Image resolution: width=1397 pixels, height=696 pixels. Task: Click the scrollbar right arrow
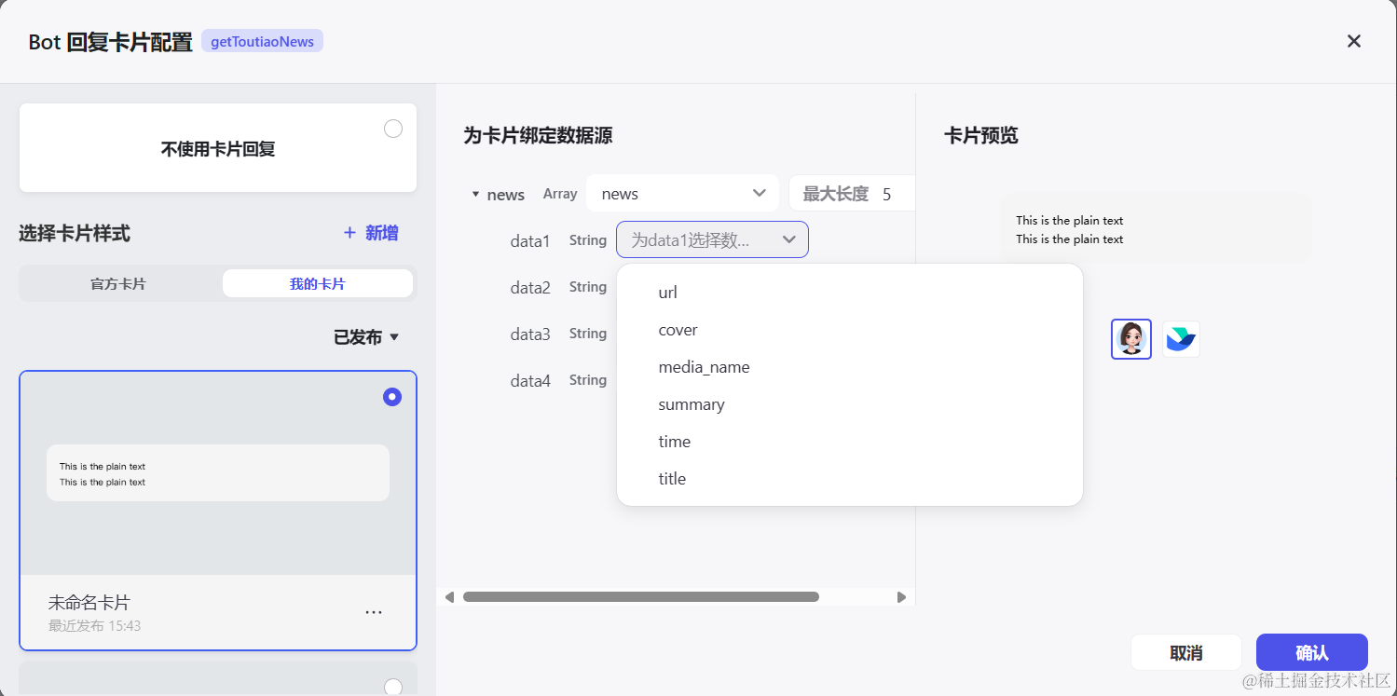(x=901, y=596)
